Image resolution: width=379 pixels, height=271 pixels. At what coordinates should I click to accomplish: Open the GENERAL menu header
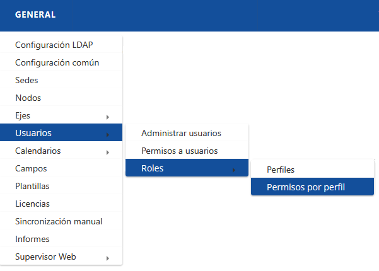[35, 14]
